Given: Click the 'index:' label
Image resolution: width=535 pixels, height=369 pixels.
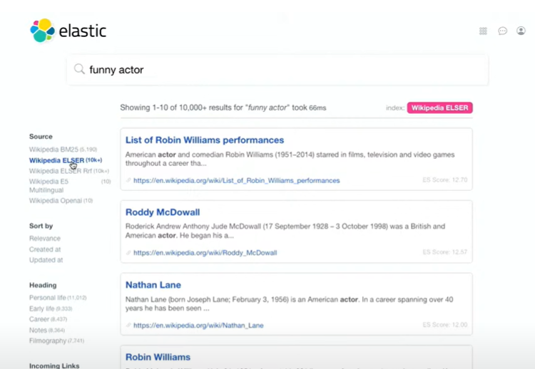Looking at the screenshot, I should coord(395,108).
